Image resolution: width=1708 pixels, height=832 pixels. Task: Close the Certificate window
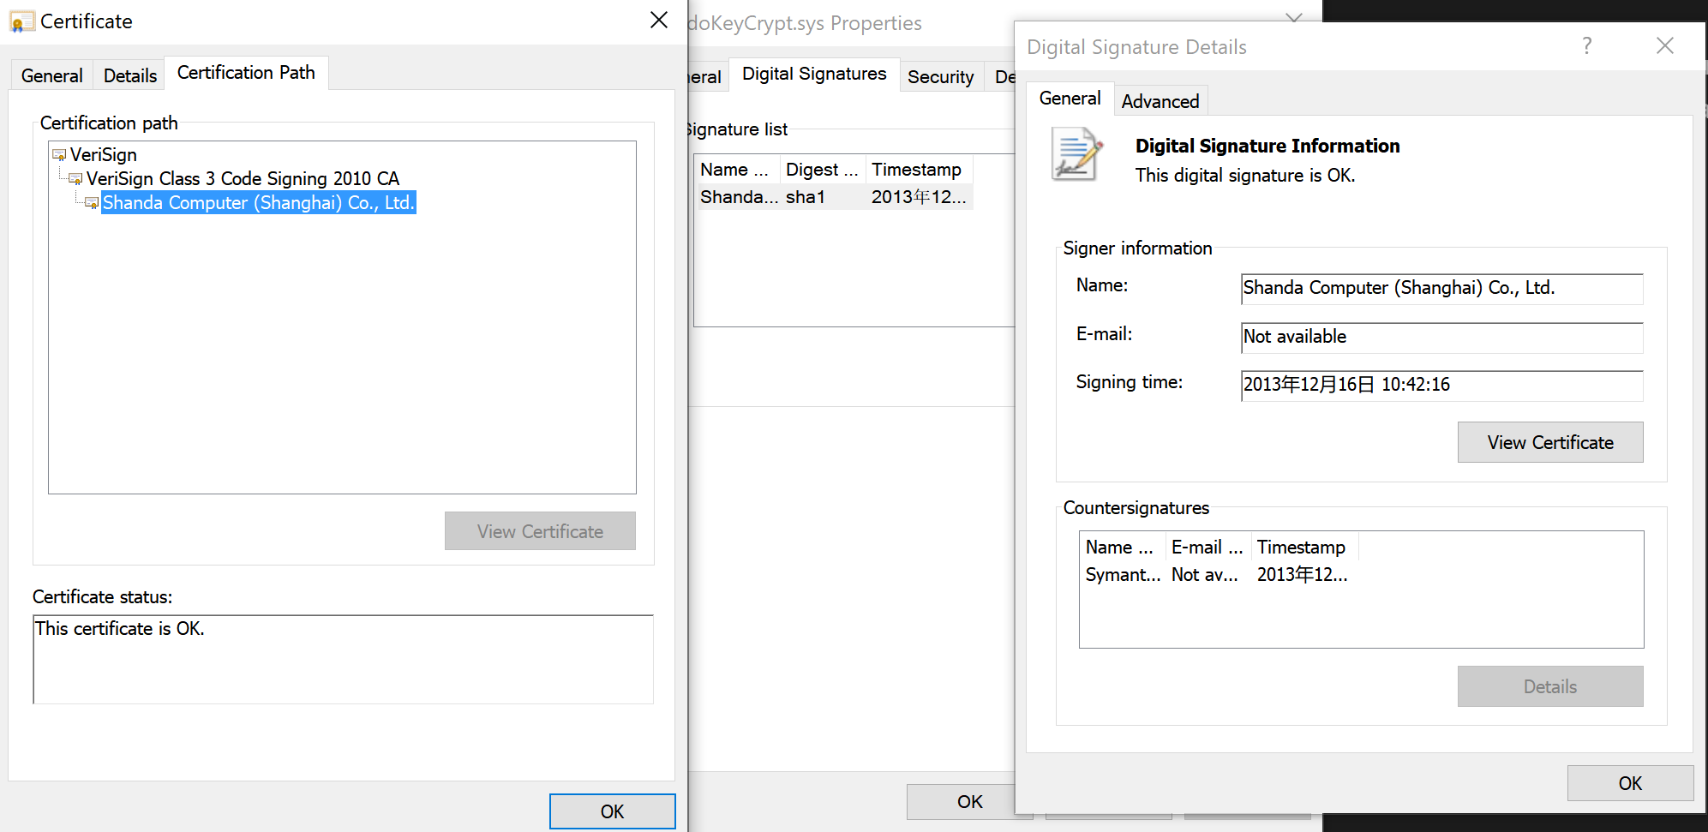point(658,20)
